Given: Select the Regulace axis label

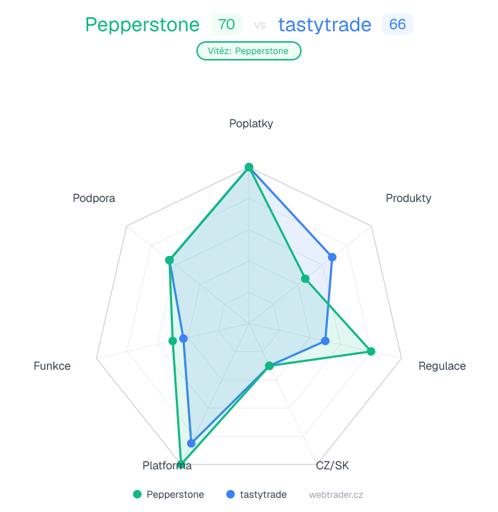Looking at the screenshot, I should tap(442, 366).
